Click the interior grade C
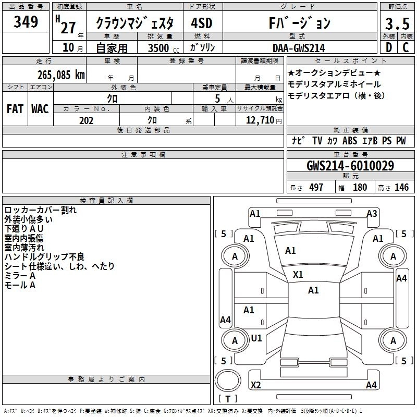 406,47
